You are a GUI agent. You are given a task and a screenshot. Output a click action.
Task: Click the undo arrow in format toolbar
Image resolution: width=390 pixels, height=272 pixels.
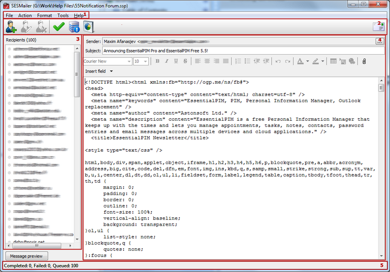278,61
